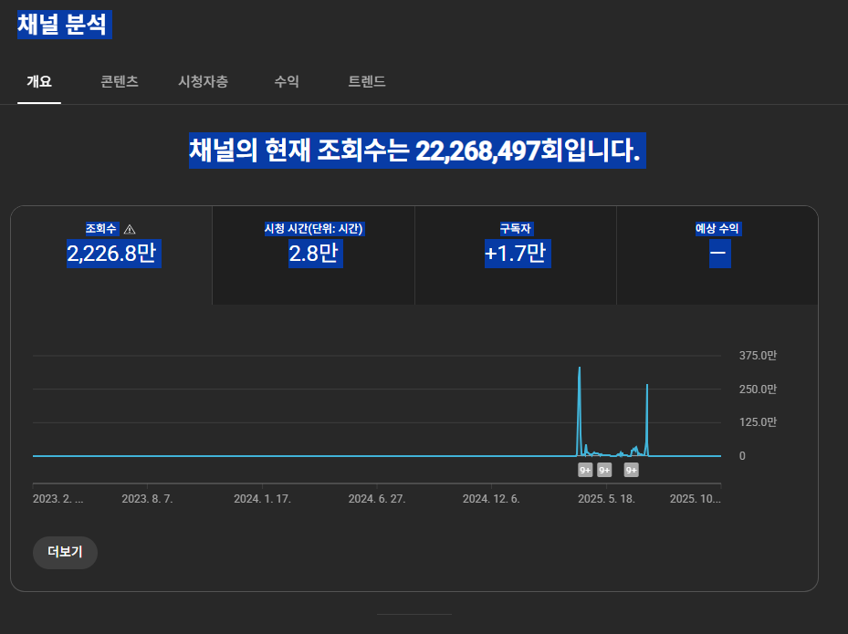Switch to the 콘텐츠 tab
Screen dimensions: 848x634
click(120, 82)
